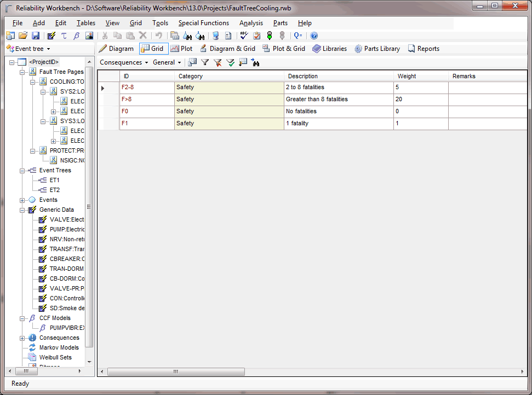Viewport: 532px width, 395px height.
Task: Expand the Events tree node
Action: pyautogui.click(x=22, y=200)
